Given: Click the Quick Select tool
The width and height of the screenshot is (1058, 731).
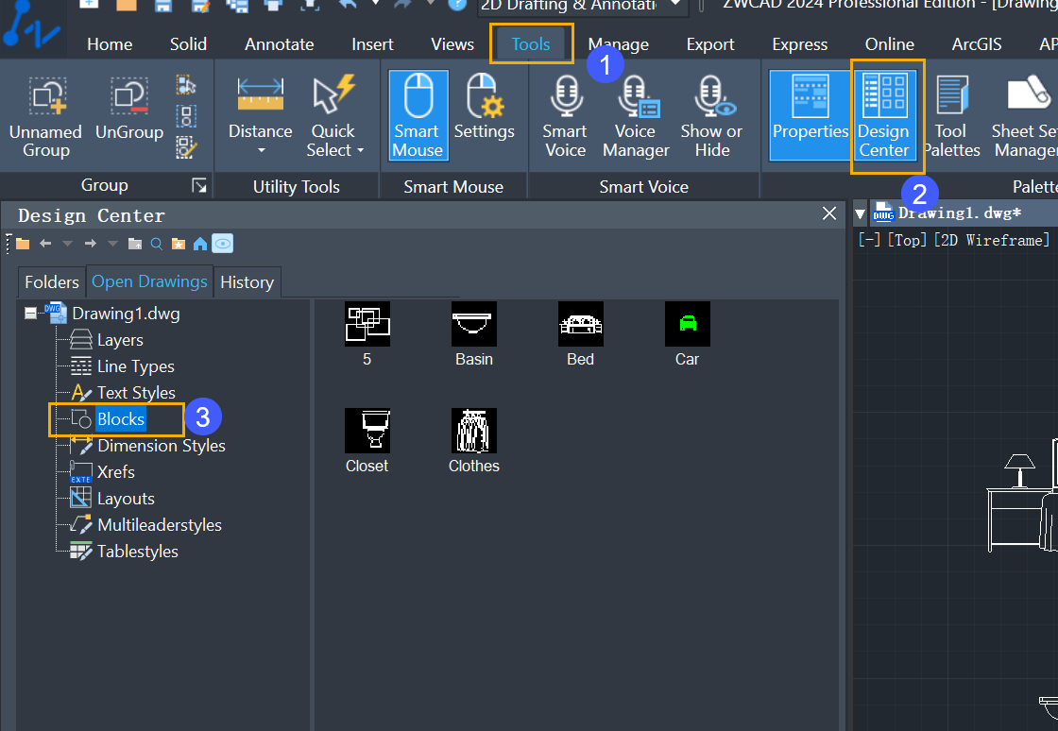Looking at the screenshot, I should (334, 116).
